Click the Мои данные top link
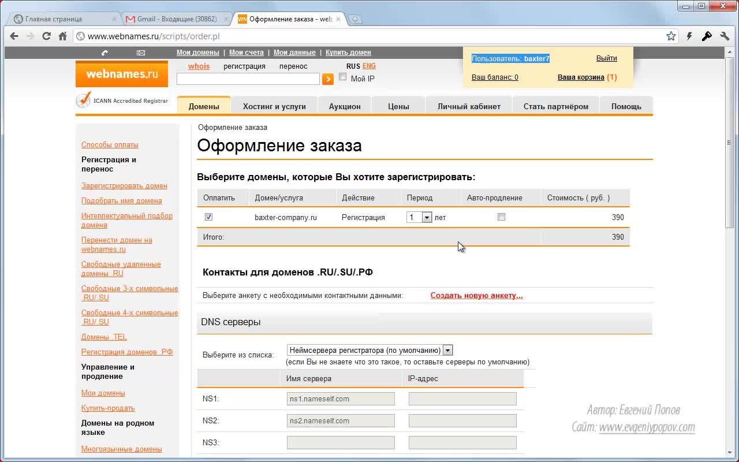This screenshot has width=739, height=462. 294,53
